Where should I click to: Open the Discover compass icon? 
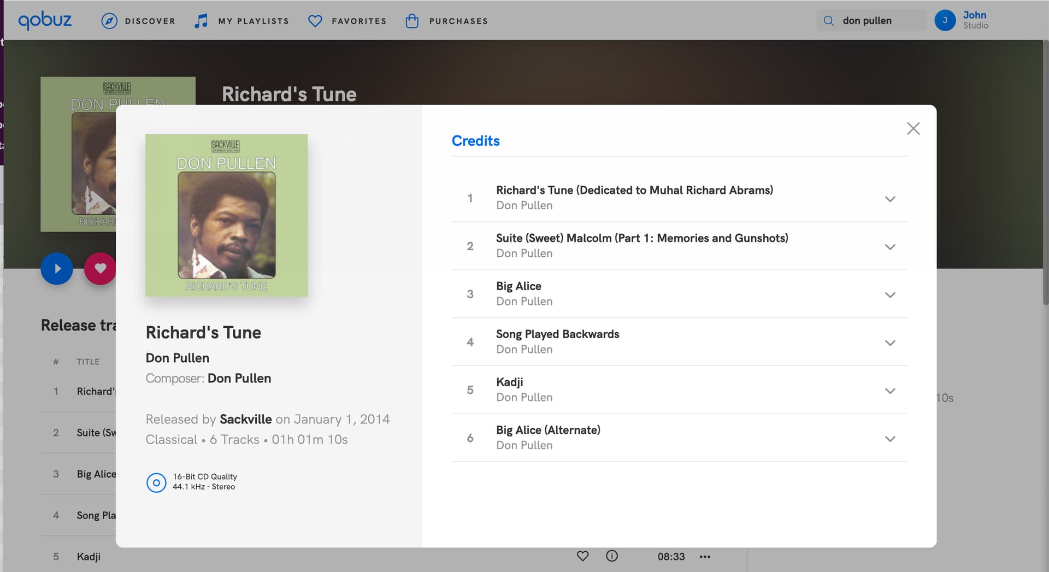click(109, 21)
